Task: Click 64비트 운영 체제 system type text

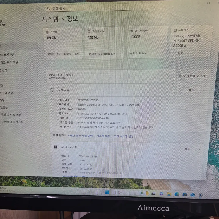Action: [x=99, y=123]
